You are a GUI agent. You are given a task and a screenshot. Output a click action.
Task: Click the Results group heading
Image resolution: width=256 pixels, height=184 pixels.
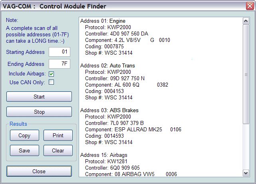click(x=18, y=124)
